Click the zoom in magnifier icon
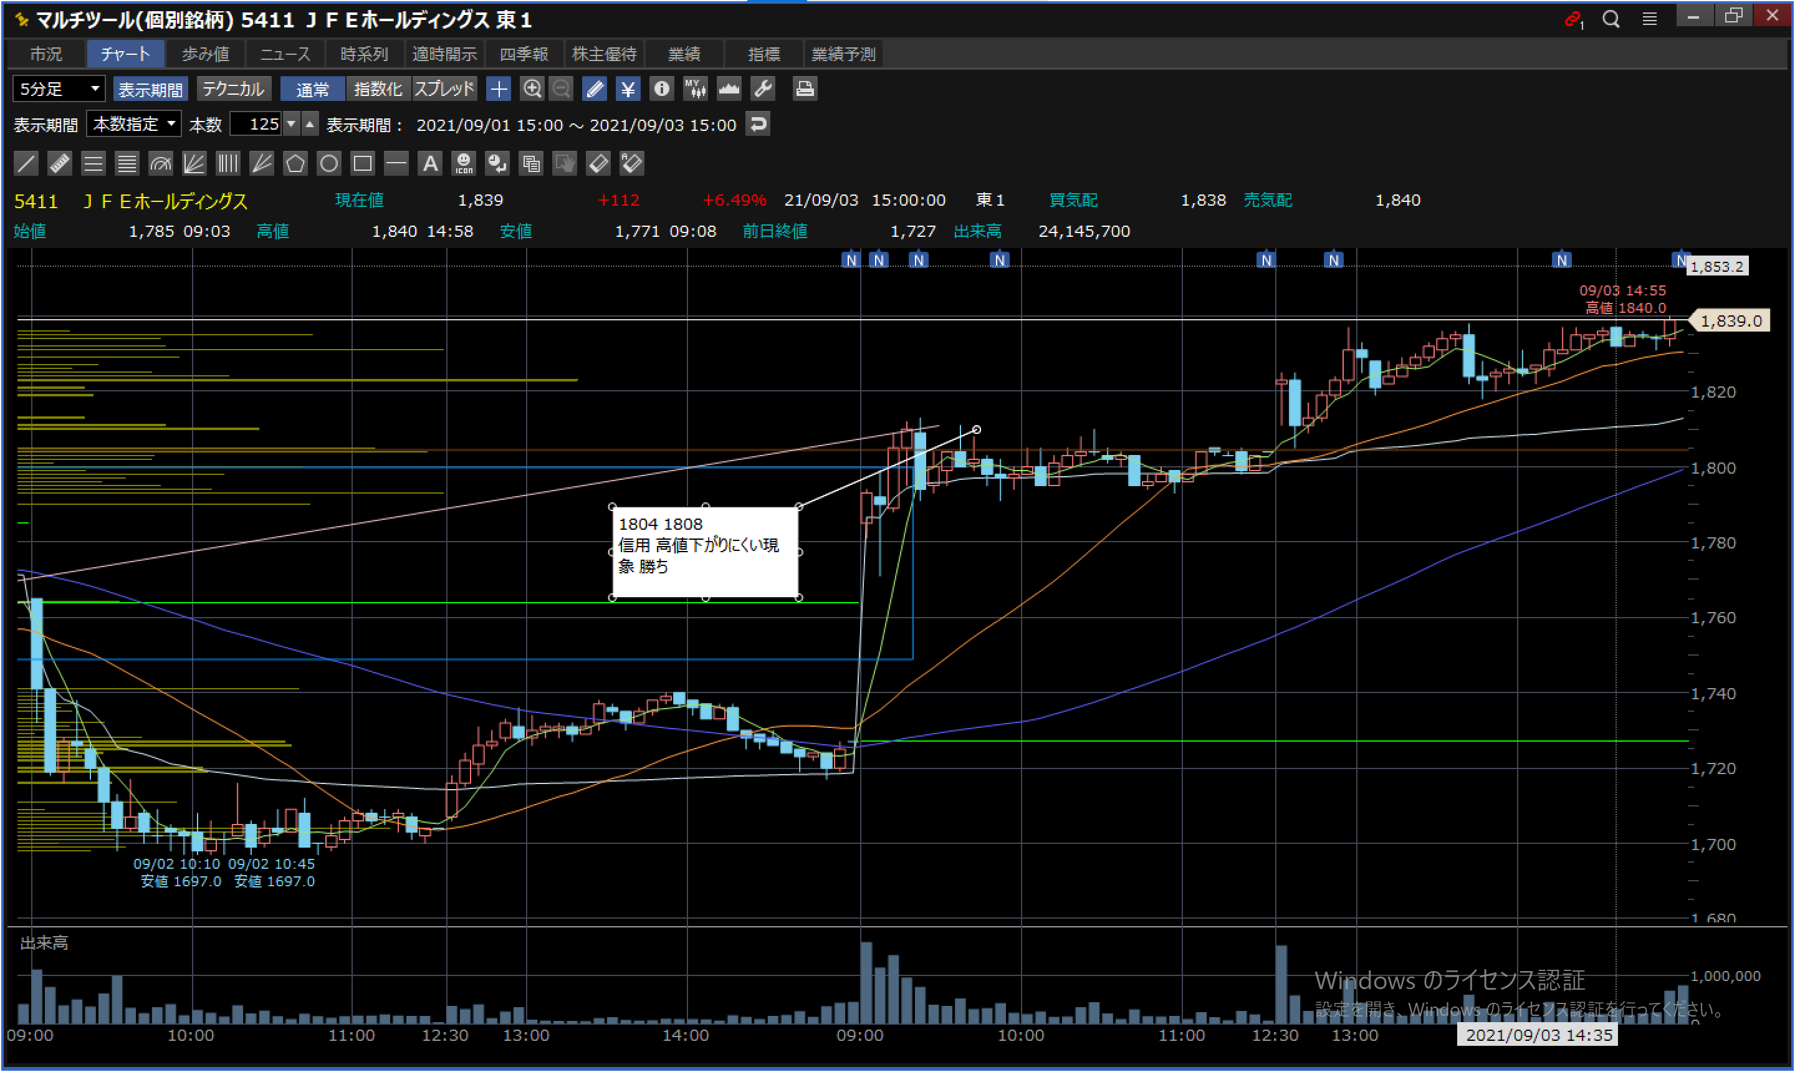The image size is (1795, 1072). click(x=532, y=89)
